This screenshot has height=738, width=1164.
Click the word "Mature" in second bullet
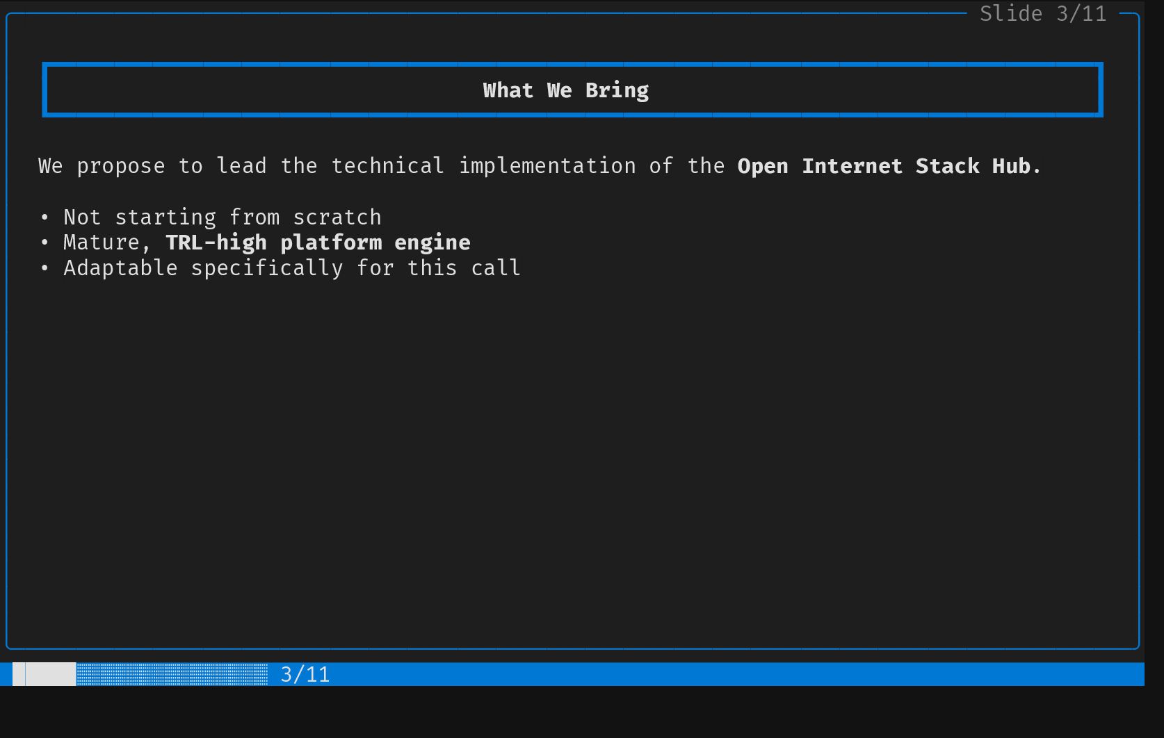102,243
